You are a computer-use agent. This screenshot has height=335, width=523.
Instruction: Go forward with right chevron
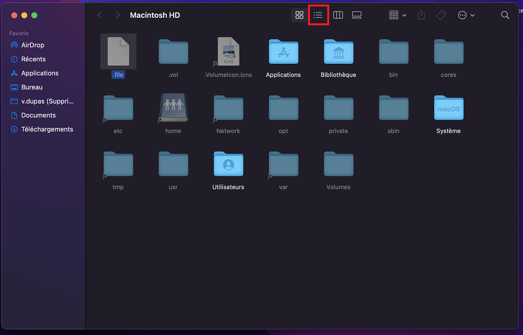tap(118, 15)
